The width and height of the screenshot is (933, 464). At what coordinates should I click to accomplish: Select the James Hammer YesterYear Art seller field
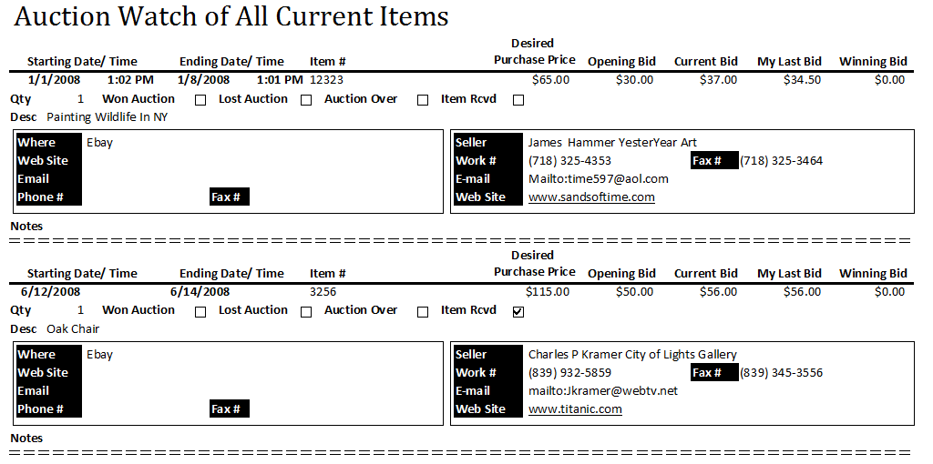(x=612, y=143)
